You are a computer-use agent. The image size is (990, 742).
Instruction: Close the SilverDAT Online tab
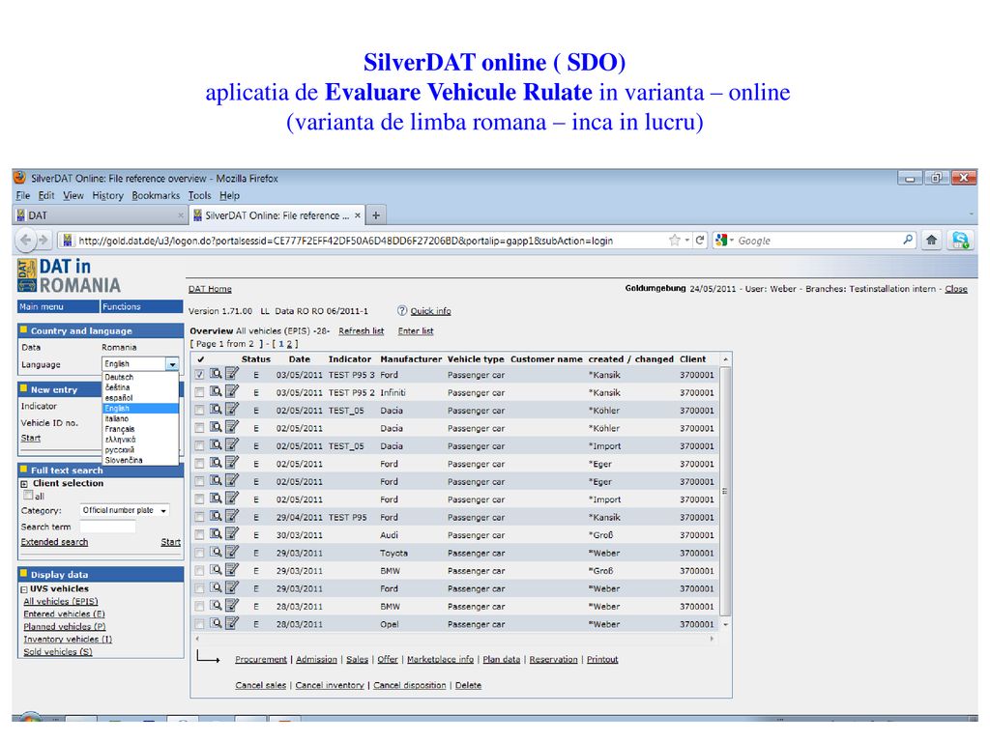[358, 215]
